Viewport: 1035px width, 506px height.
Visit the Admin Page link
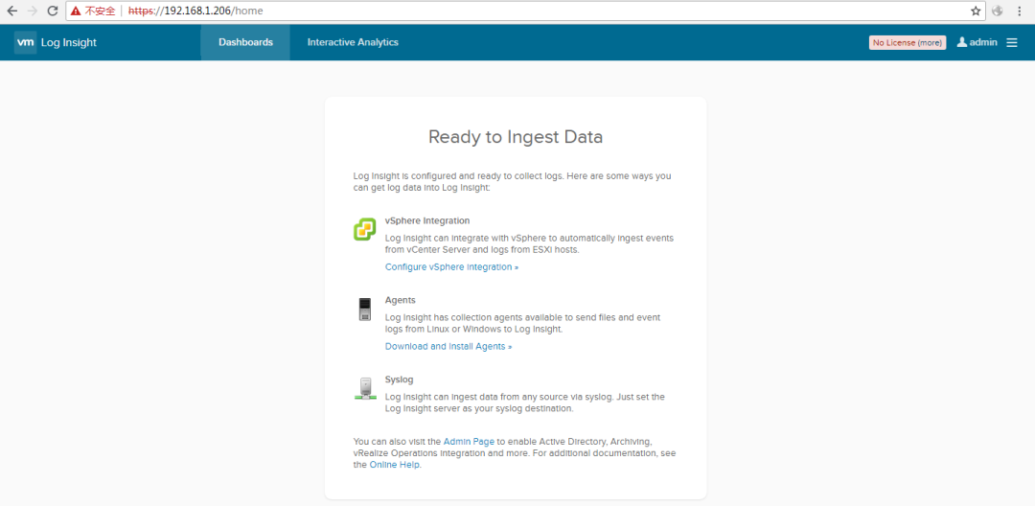pyautogui.click(x=469, y=442)
